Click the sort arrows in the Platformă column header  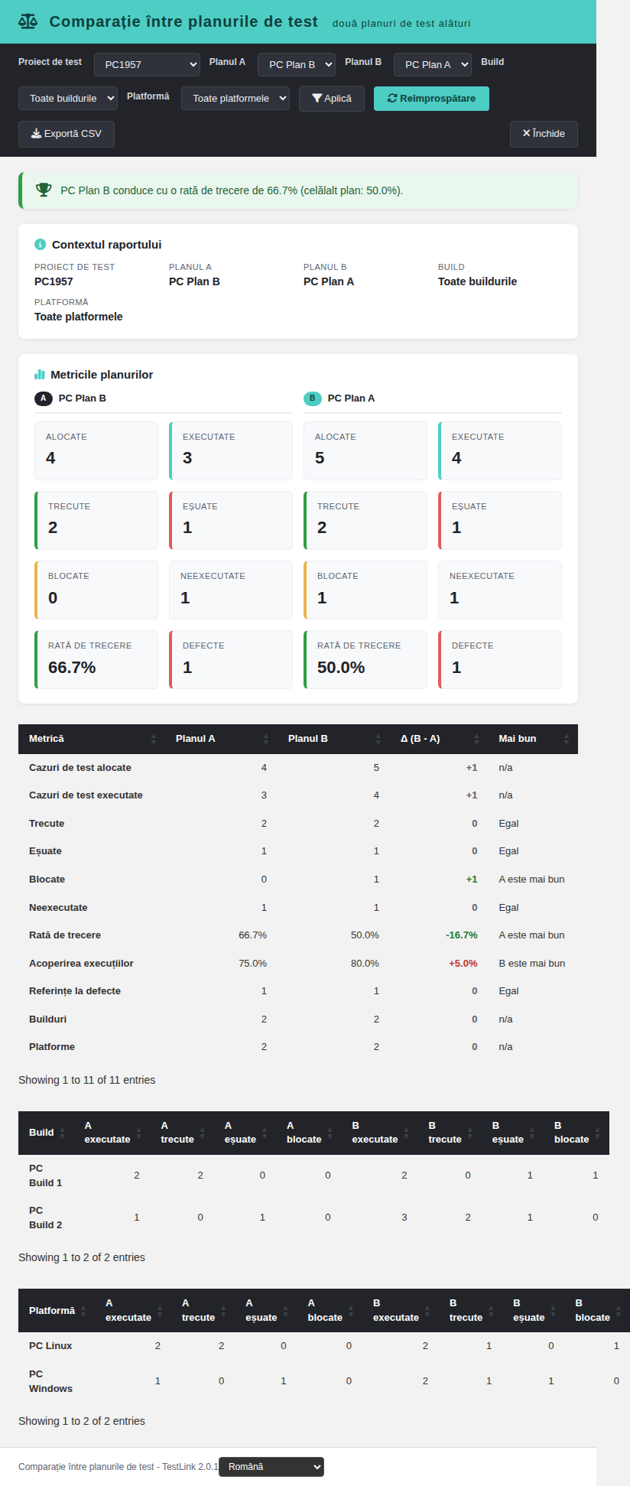[83, 1311]
